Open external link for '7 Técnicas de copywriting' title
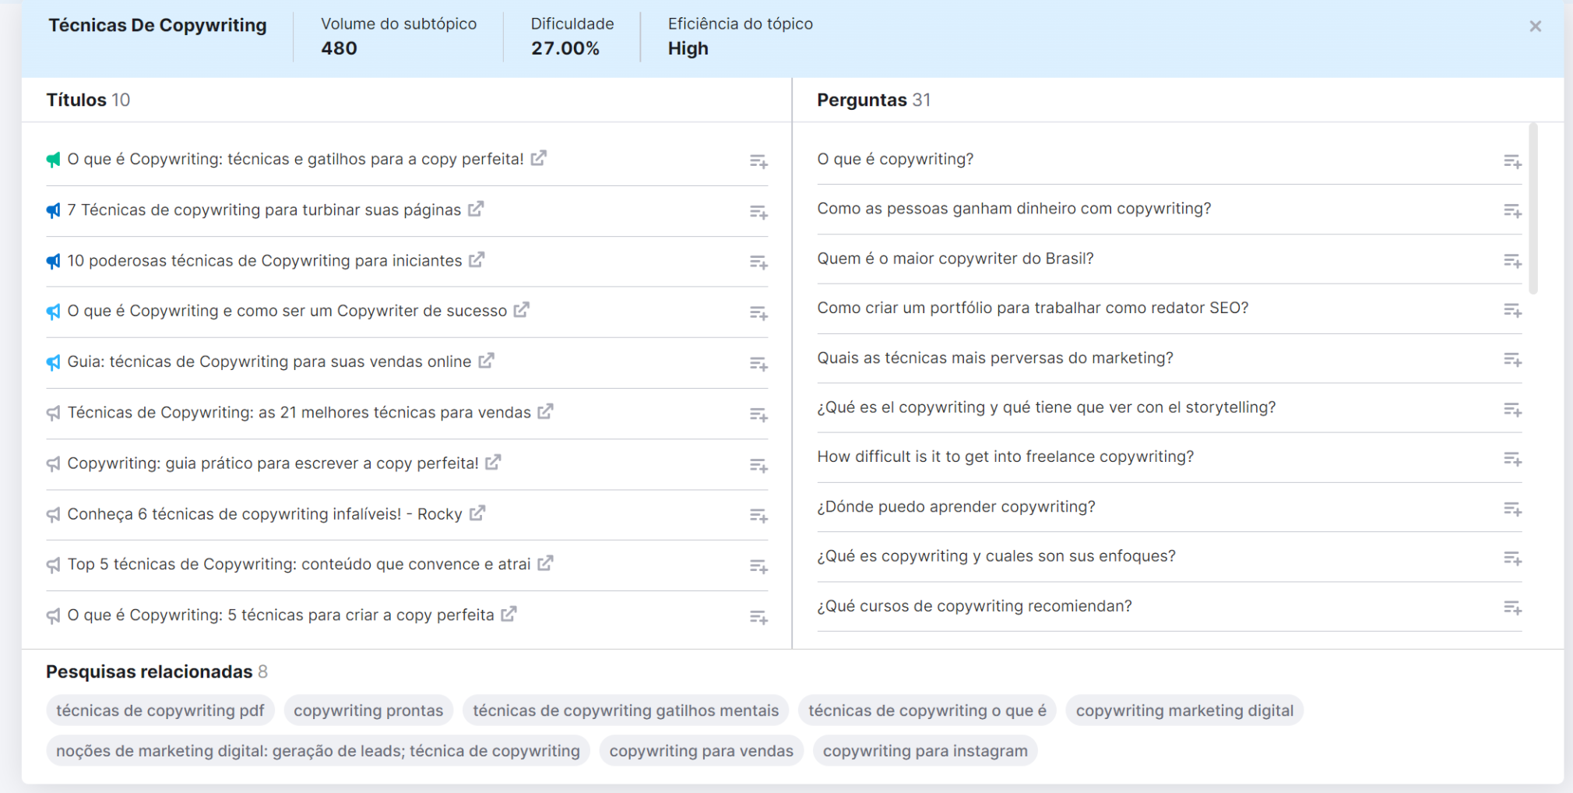 (476, 210)
